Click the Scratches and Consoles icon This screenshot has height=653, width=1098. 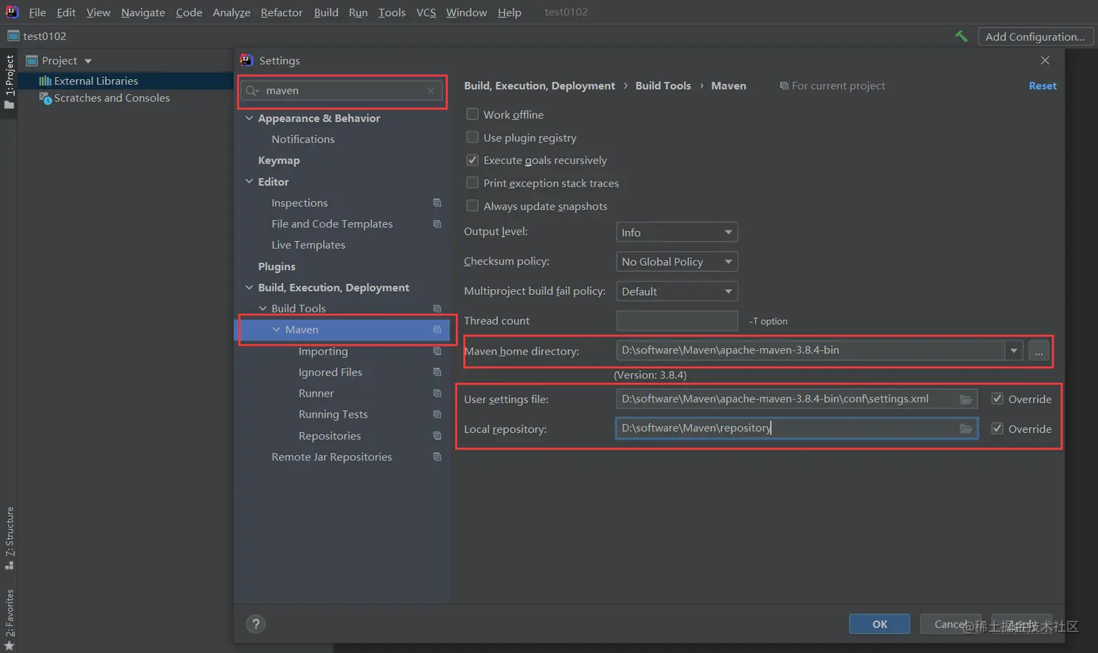[x=45, y=97]
